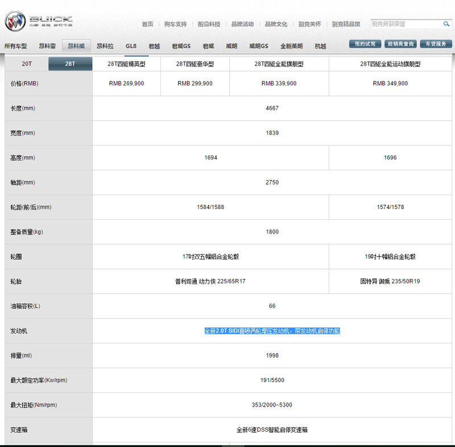Open the 前沿科技 menu
Viewport: 455px width, 447px height.
click(209, 24)
